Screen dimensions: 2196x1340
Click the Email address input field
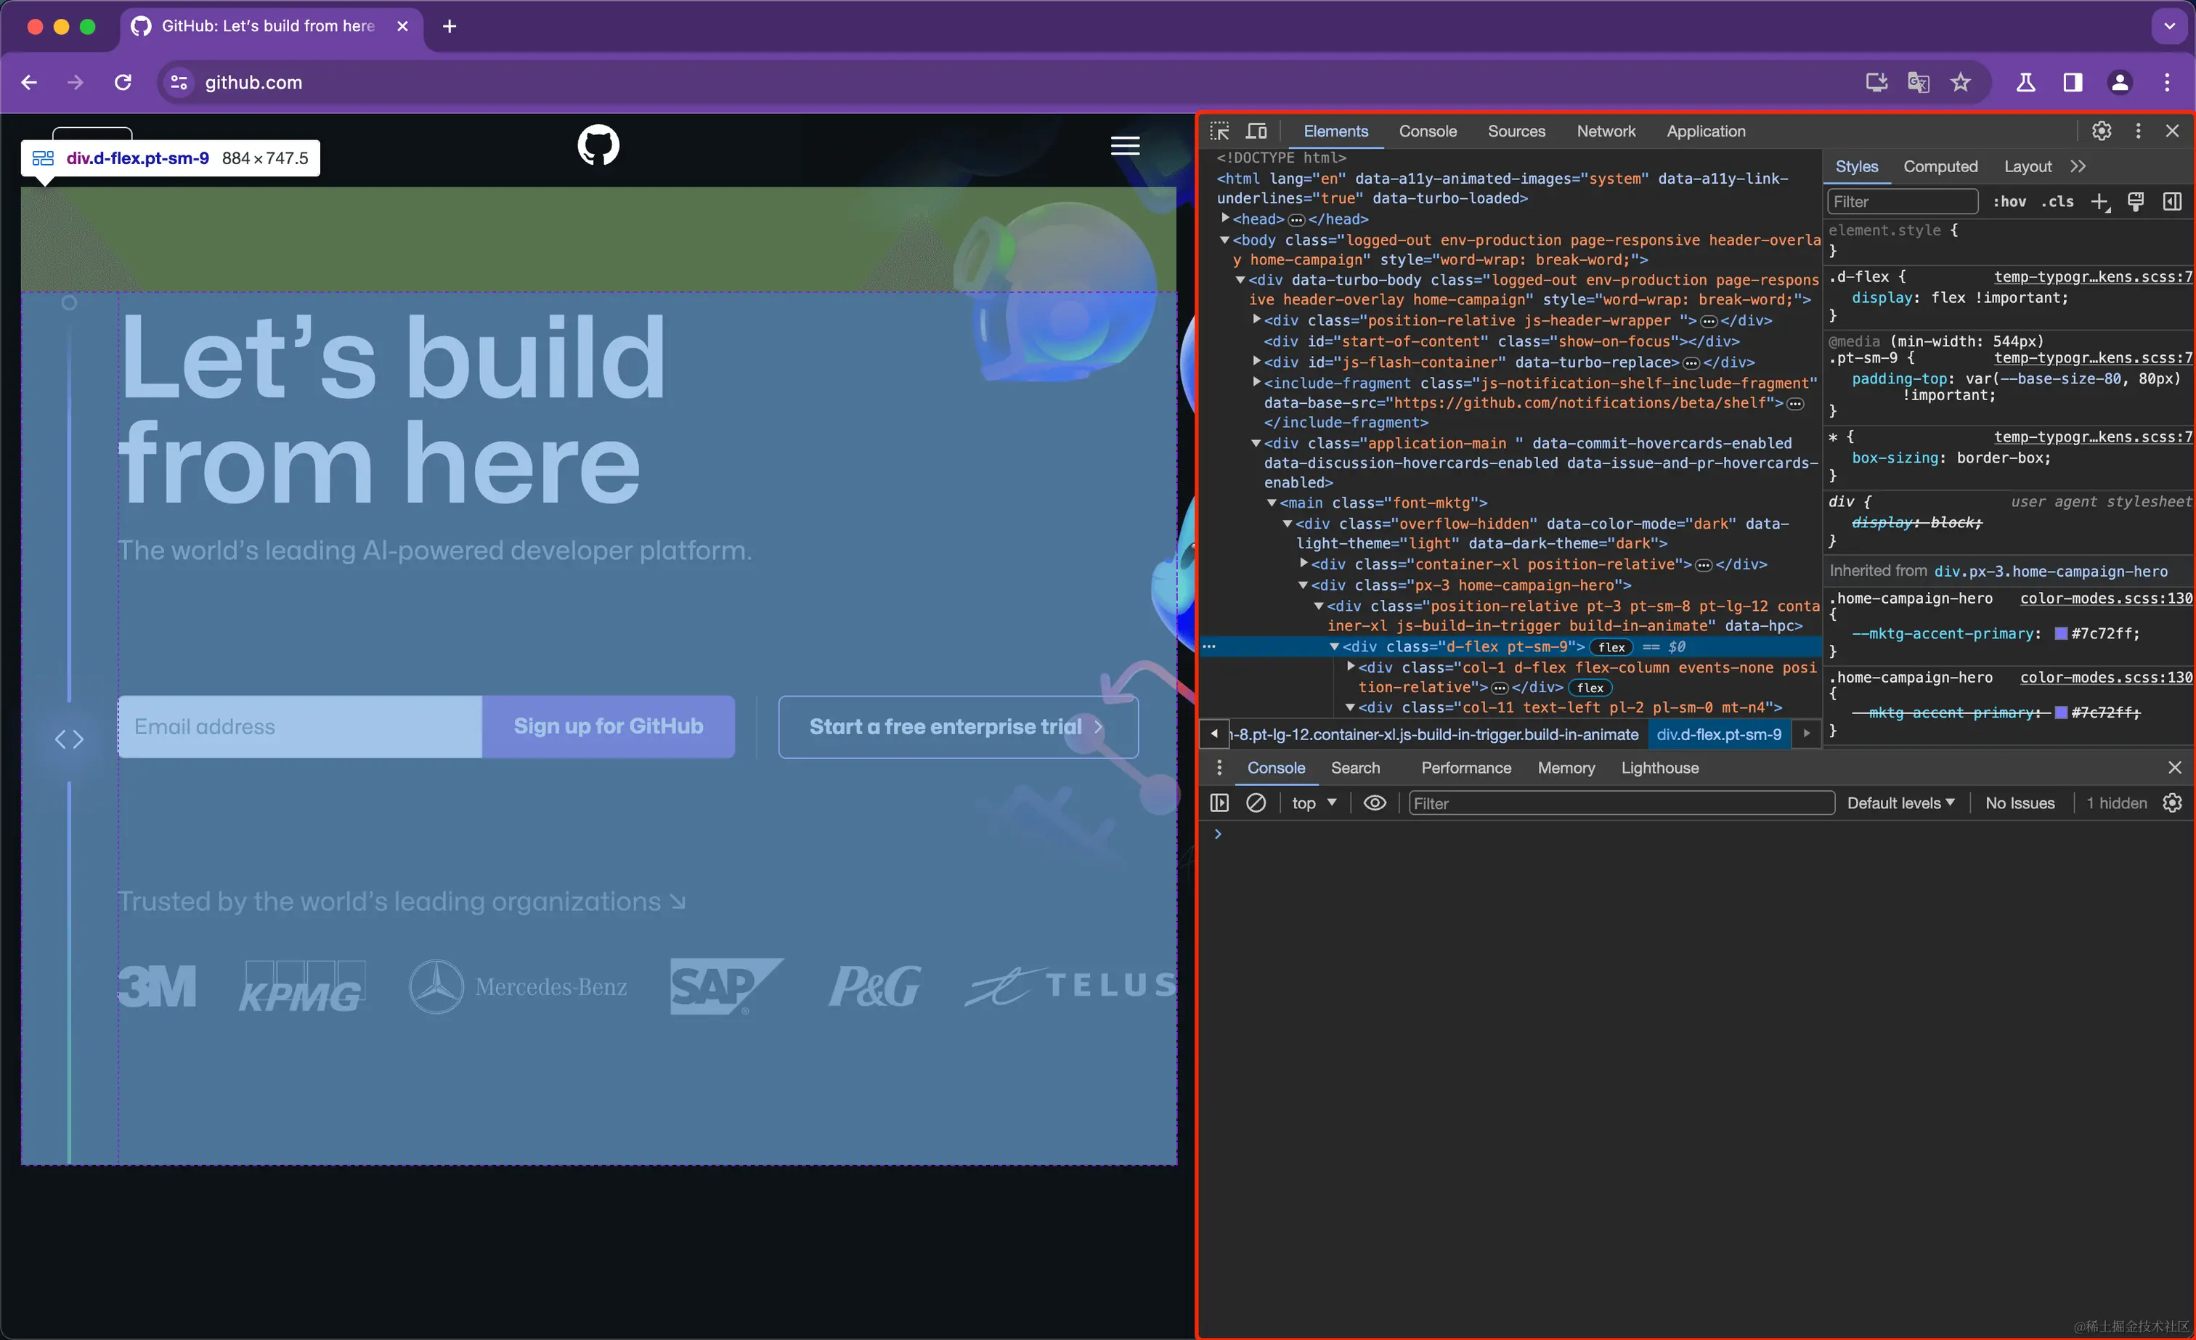pos(301,726)
